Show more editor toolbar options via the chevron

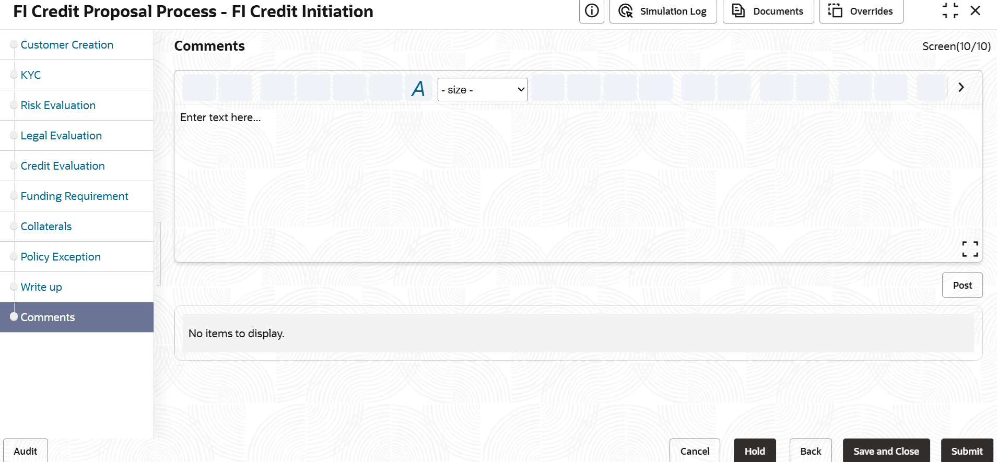tap(961, 87)
